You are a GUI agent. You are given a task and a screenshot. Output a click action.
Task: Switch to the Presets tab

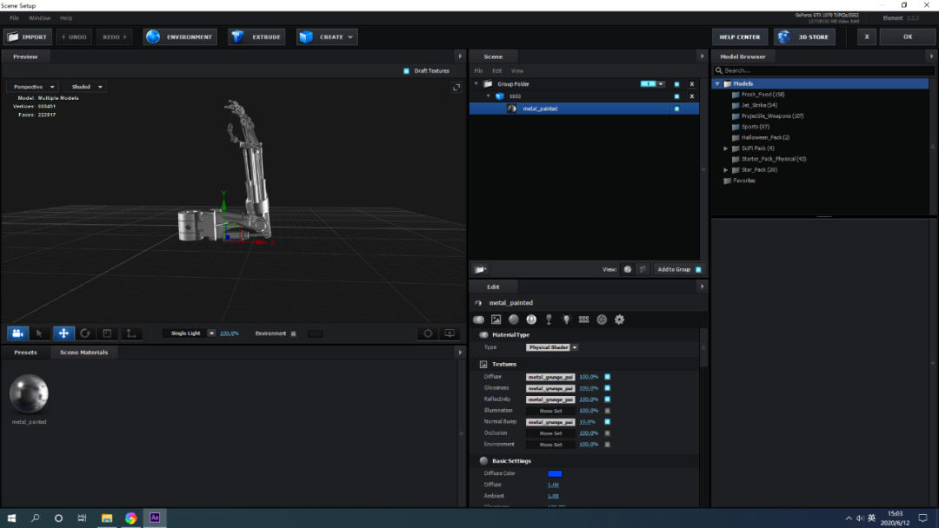point(25,353)
